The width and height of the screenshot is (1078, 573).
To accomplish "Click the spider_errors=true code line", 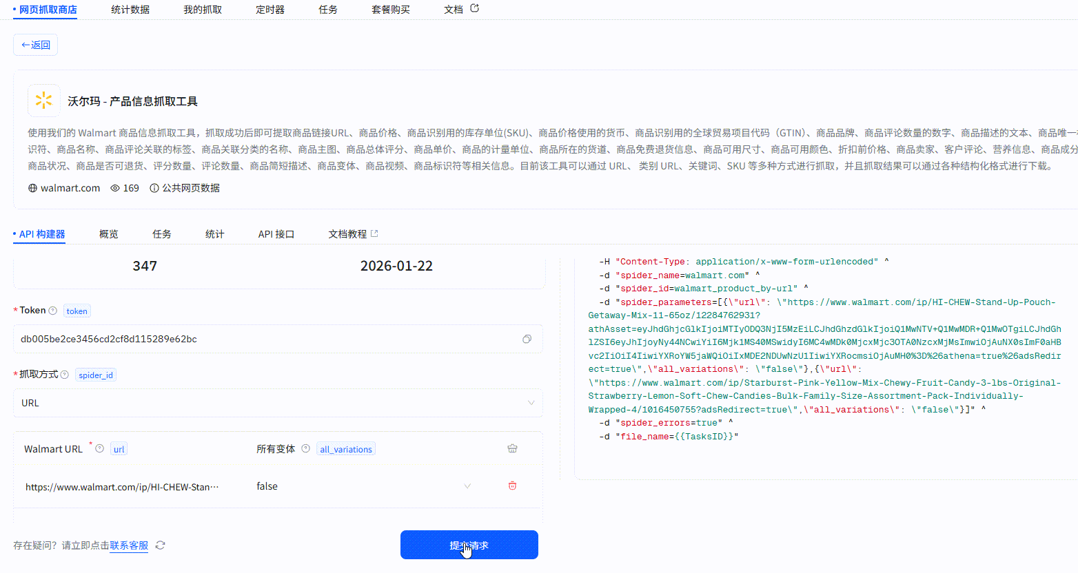I will tap(666, 423).
